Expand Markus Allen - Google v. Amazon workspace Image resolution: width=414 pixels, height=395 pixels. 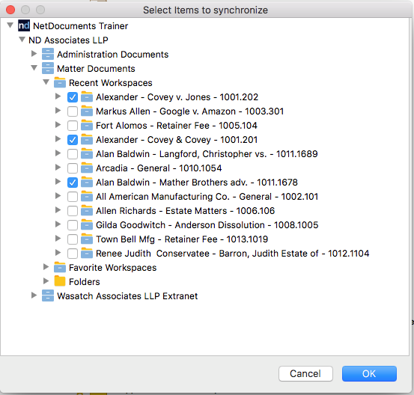[58, 111]
